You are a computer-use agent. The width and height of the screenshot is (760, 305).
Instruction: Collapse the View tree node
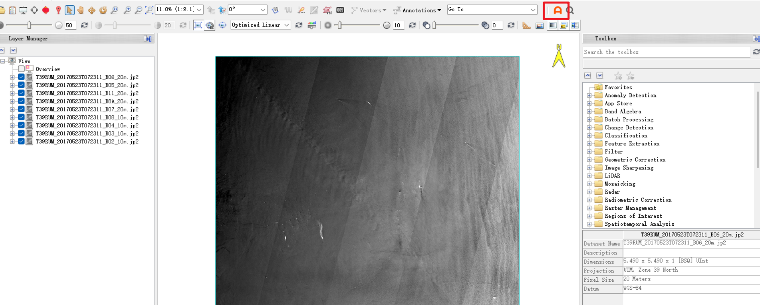point(3,61)
